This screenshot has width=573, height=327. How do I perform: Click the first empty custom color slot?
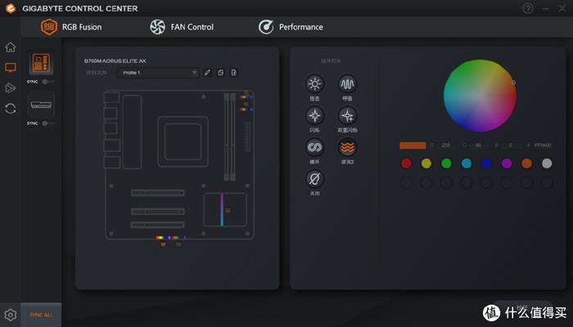(406, 182)
